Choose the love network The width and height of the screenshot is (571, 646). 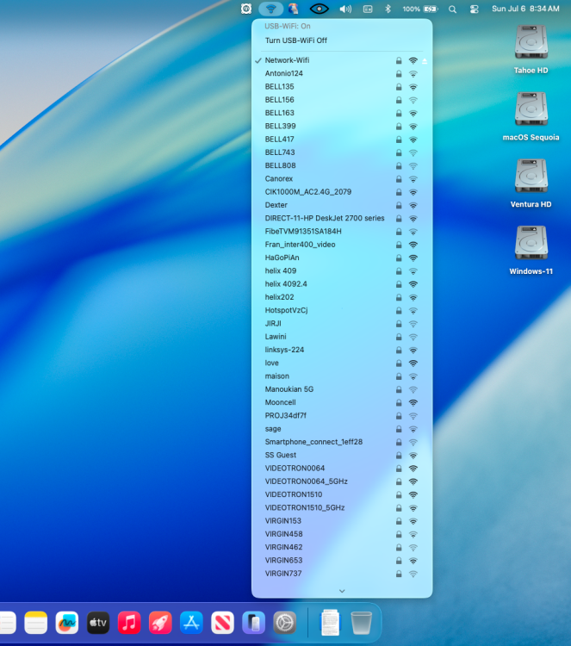(342, 363)
